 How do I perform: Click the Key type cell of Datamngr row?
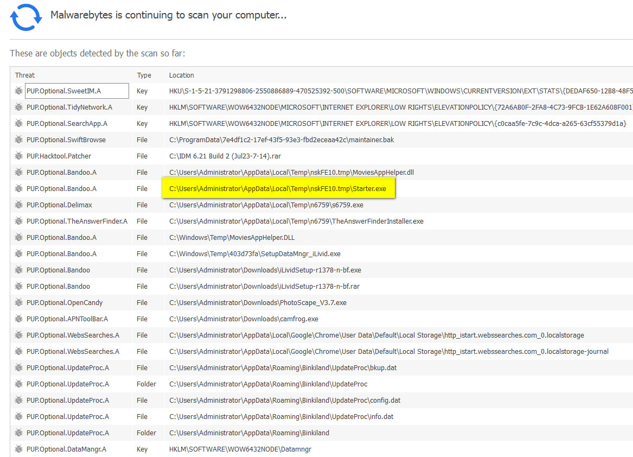(x=142, y=449)
